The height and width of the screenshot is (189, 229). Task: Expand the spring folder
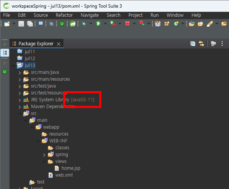pos(44,155)
